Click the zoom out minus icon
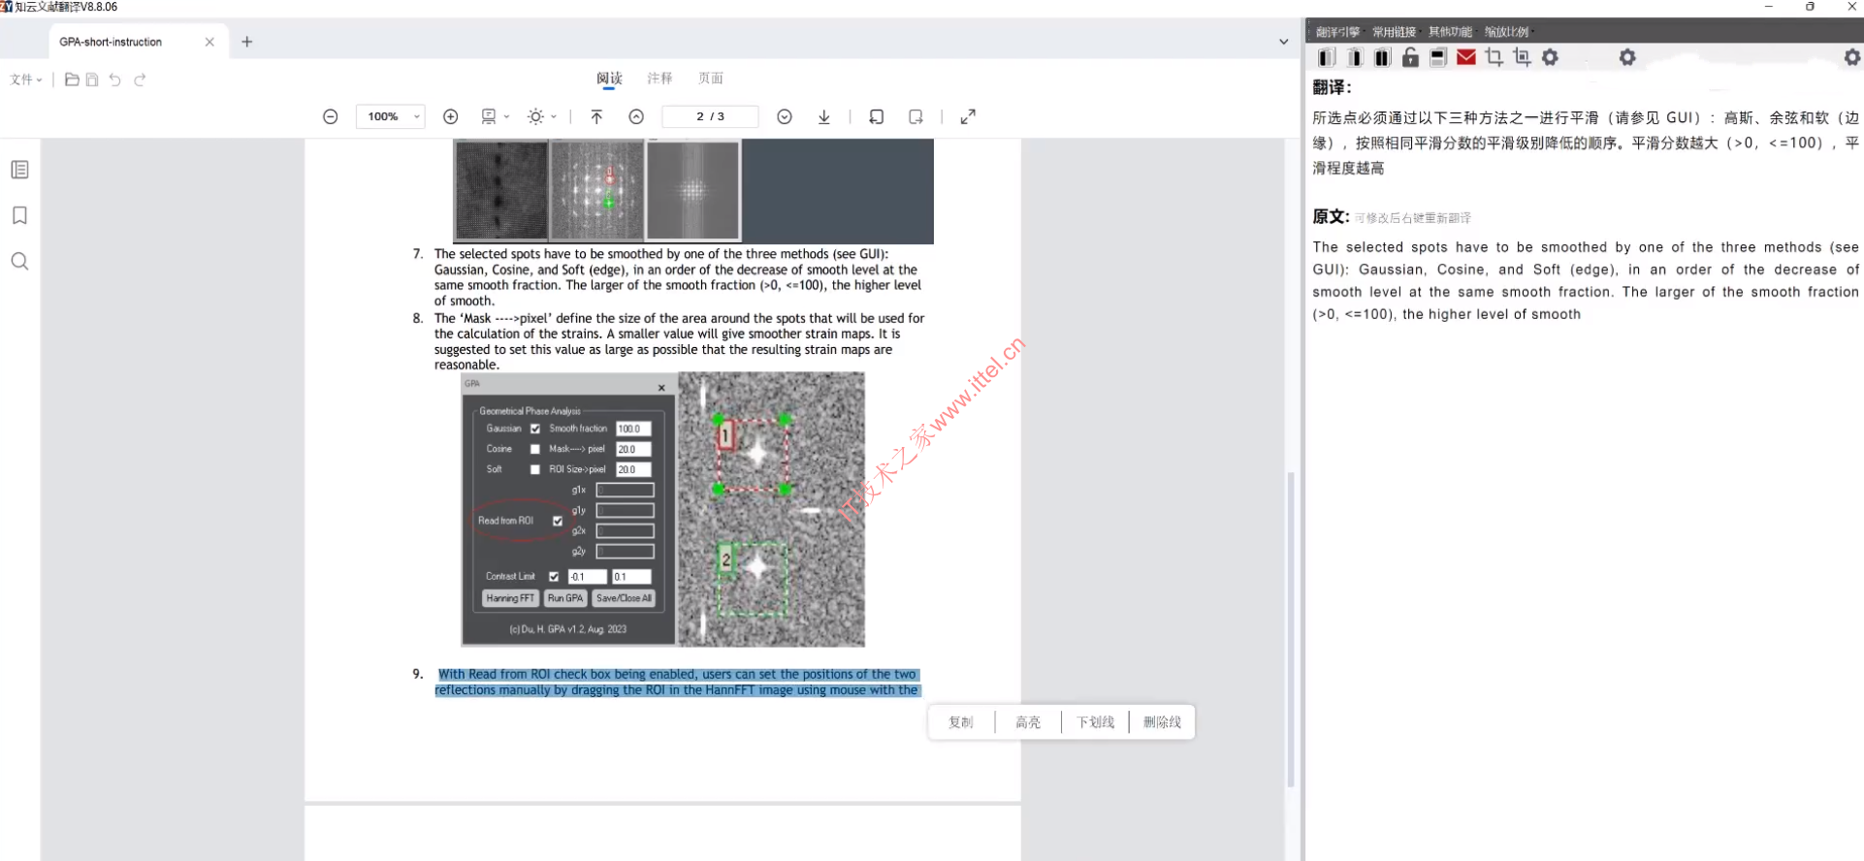This screenshot has height=861, width=1864. (x=331, y=116)
